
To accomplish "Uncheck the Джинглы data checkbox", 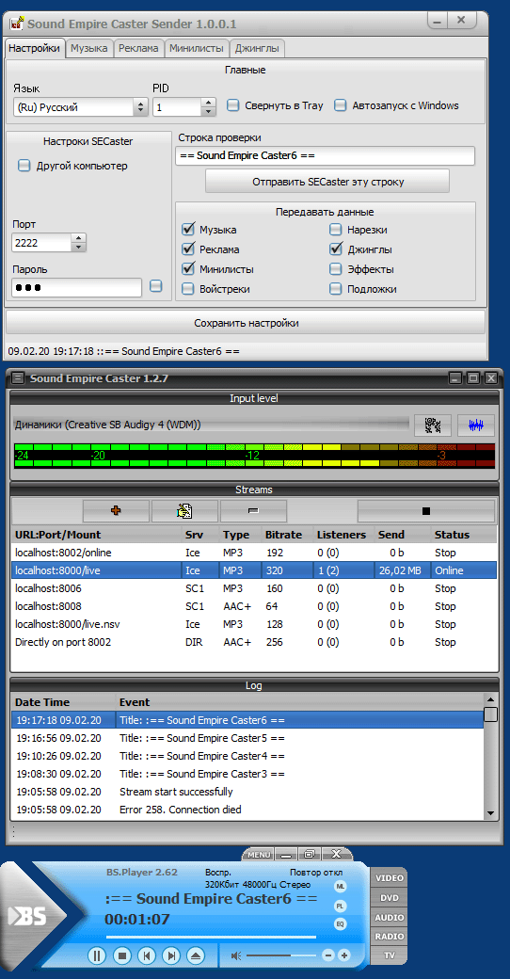I will (x=336, y=249).
